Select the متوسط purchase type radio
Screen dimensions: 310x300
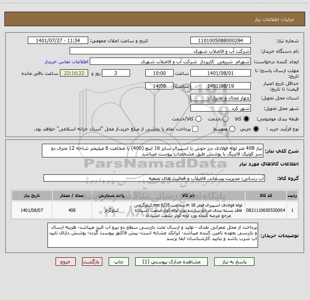click(x=232, y=129)
